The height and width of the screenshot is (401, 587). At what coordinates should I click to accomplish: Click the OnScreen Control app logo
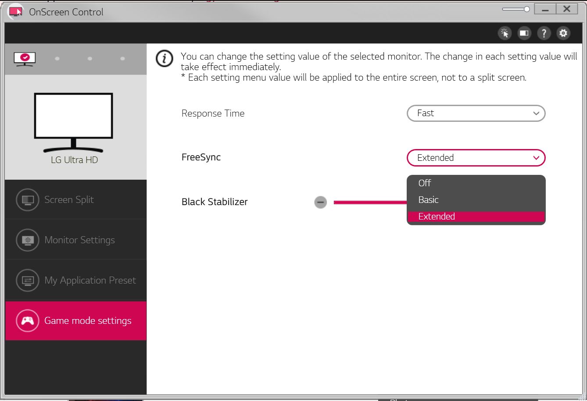[16, 12]
